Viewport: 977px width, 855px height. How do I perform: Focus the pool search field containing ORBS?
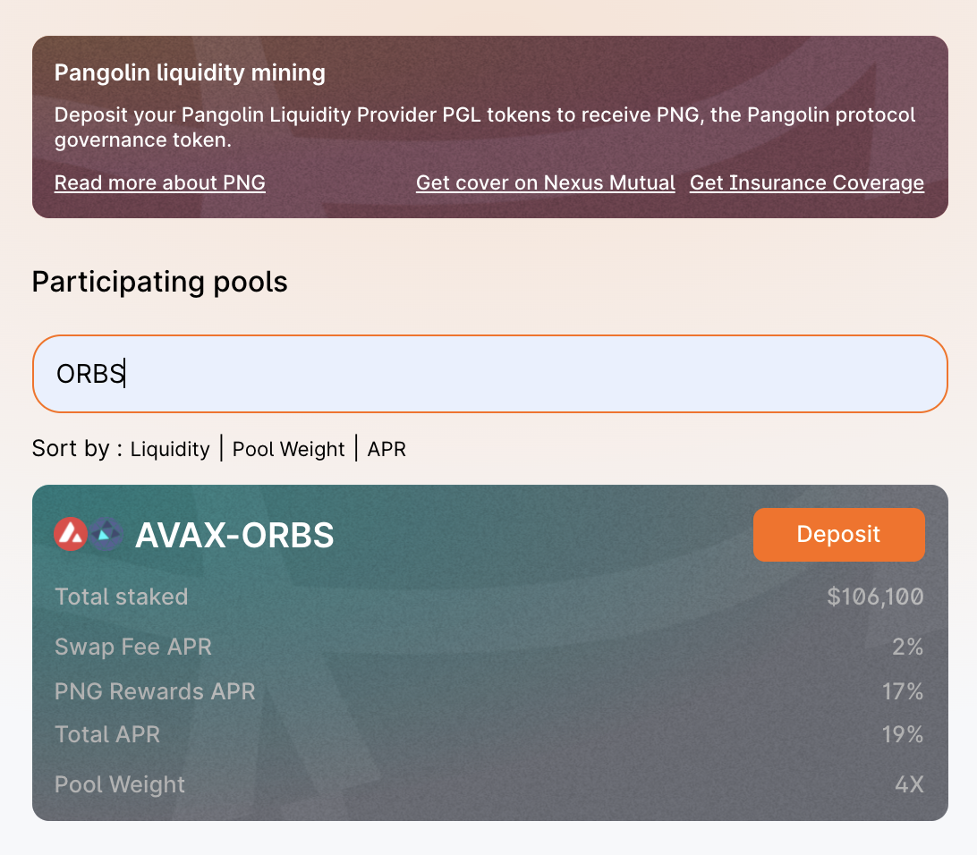489,374
